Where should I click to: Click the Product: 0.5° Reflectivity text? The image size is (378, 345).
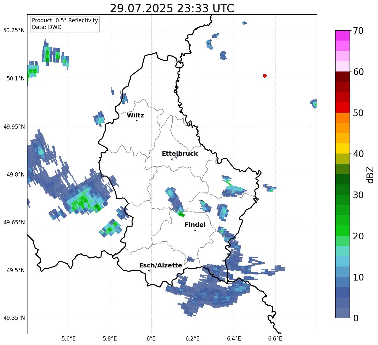pyautogui.click(x=65, y=20)
